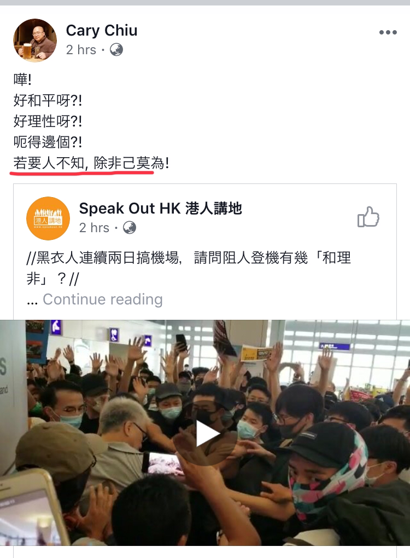Like the Speak Out HK page with the thumbs-up icon
The image size is (410, 558).
coord(368,217)
